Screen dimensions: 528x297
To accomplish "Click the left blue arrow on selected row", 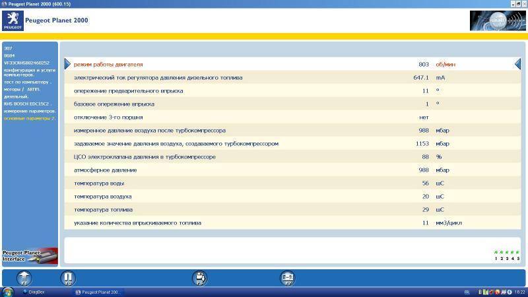I will (67, 64).
